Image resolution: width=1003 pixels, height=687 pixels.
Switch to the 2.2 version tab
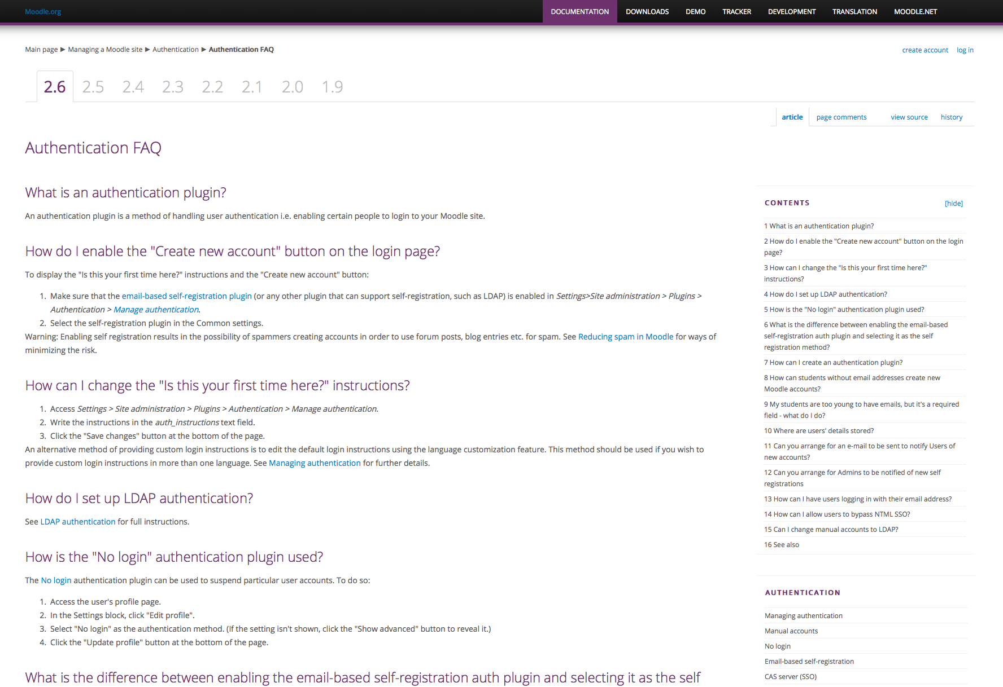coord(213,87)
